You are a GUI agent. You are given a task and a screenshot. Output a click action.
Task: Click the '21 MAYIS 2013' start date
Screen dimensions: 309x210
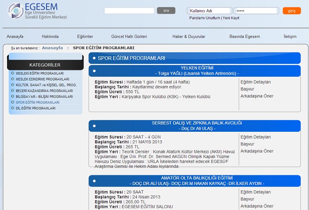tap(147, 142)
